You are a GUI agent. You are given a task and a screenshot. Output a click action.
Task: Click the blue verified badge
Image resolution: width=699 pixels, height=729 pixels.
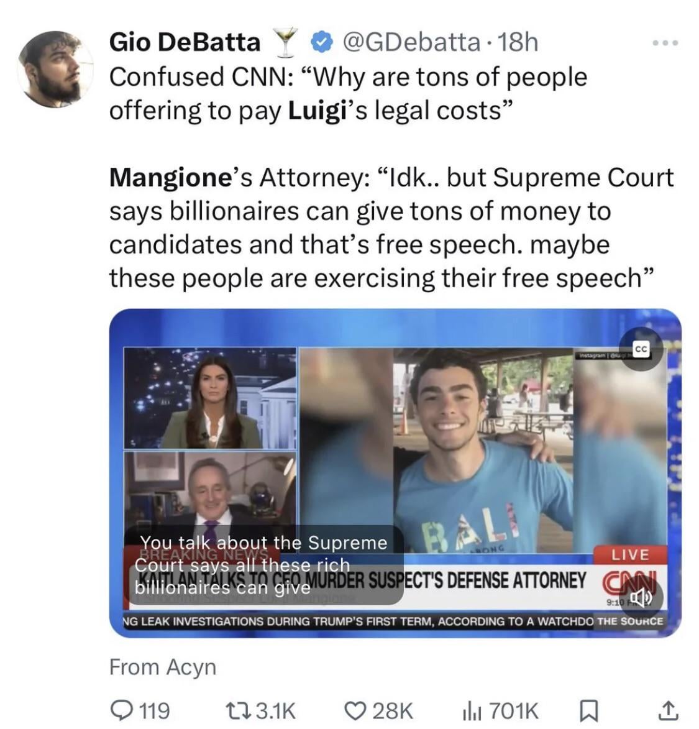319,42
